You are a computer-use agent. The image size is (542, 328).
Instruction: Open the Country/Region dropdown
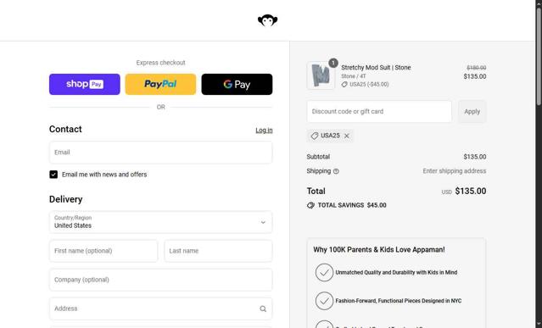160,222
